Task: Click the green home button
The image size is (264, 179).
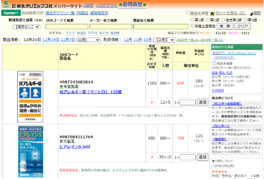Action: coord(11,13)
